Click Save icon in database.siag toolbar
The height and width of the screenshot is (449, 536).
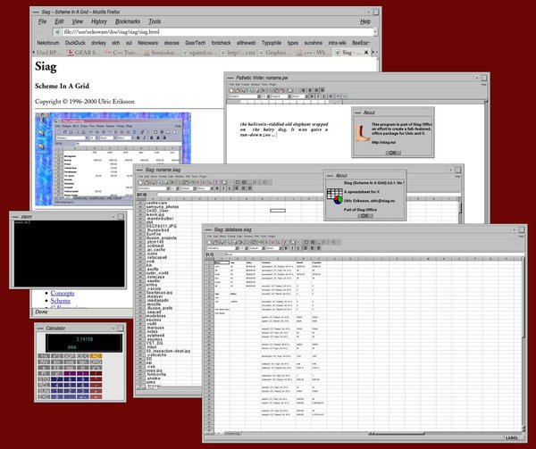tap(222, 242)
